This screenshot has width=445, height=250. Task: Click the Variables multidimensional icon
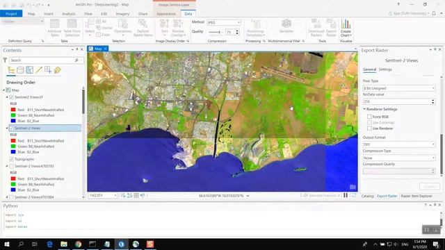[x=286, y=26]
